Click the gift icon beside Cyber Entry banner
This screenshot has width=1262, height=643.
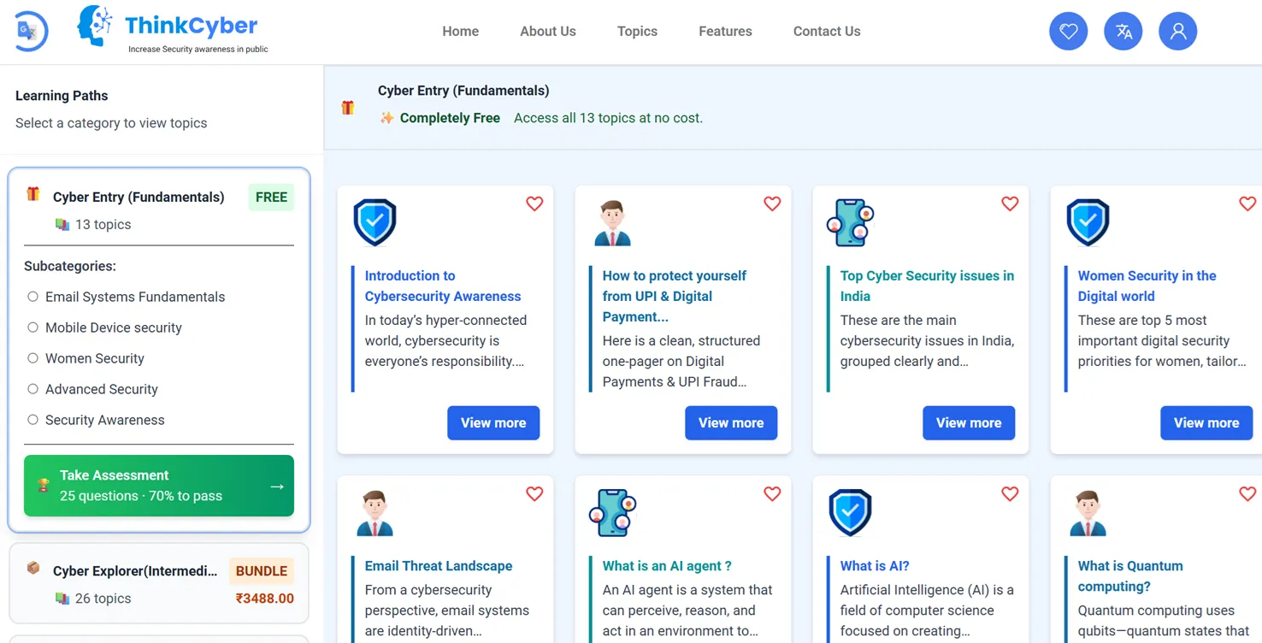[347, 106]
